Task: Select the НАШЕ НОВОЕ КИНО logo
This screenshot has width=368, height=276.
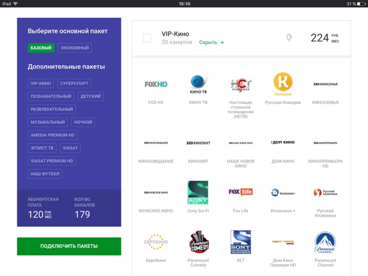Action: click(x=241, y=142)
